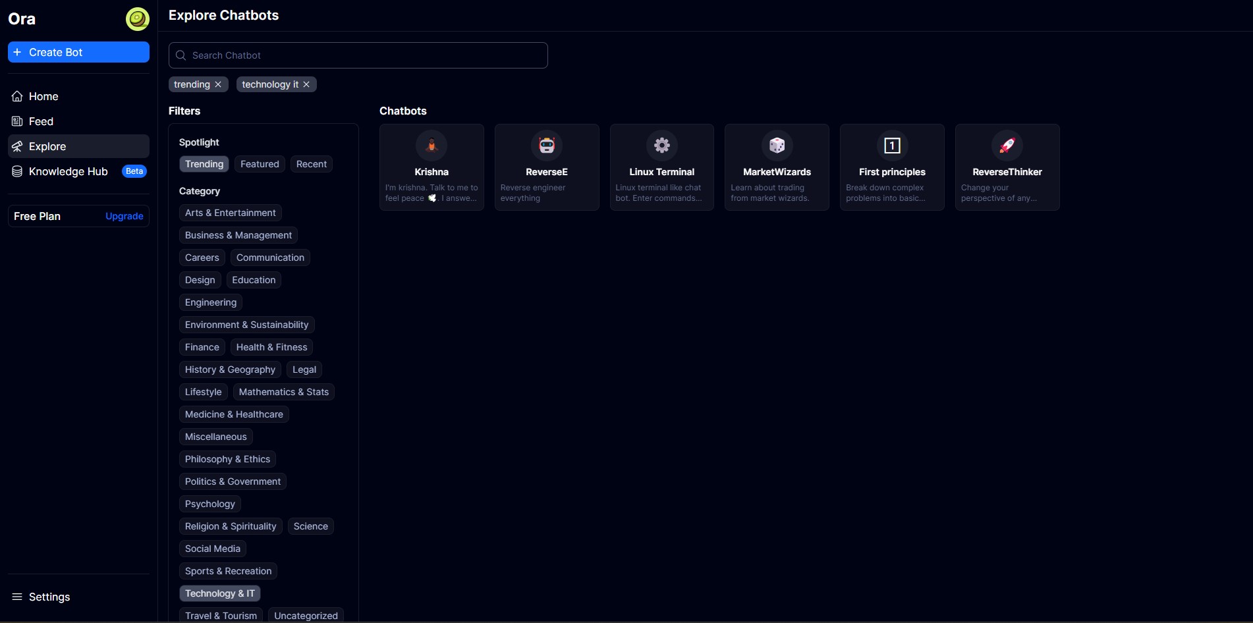Remove the trending filter tag
This screenshot has height=623, width=1253.
(218, 84)
